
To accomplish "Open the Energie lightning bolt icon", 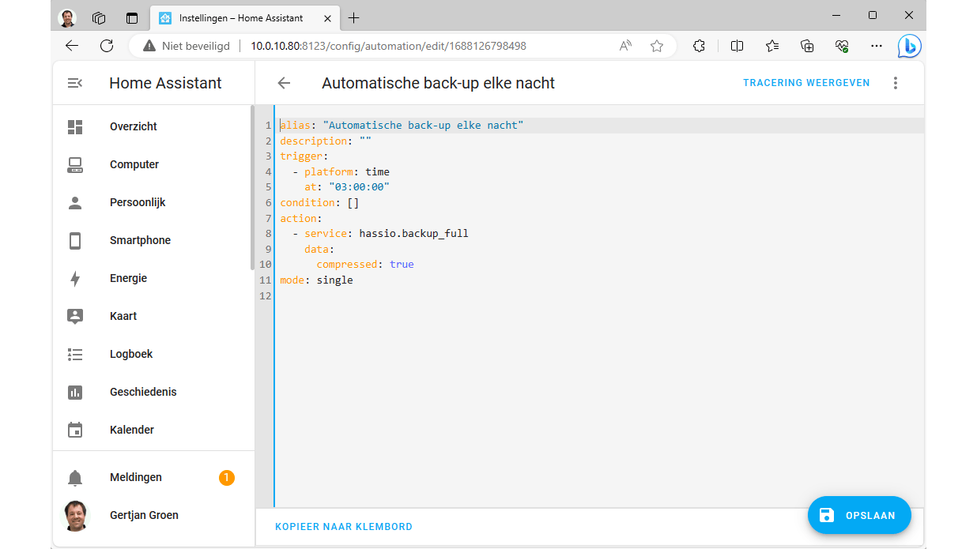I will [75, 278].
